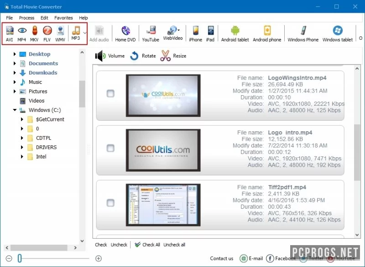
Task: Click the Check button
Action: click(101, 245)
